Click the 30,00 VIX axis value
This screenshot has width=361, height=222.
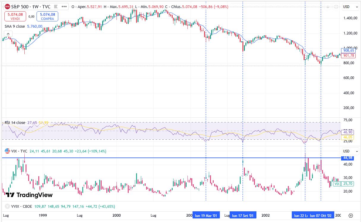coord(347,178)
